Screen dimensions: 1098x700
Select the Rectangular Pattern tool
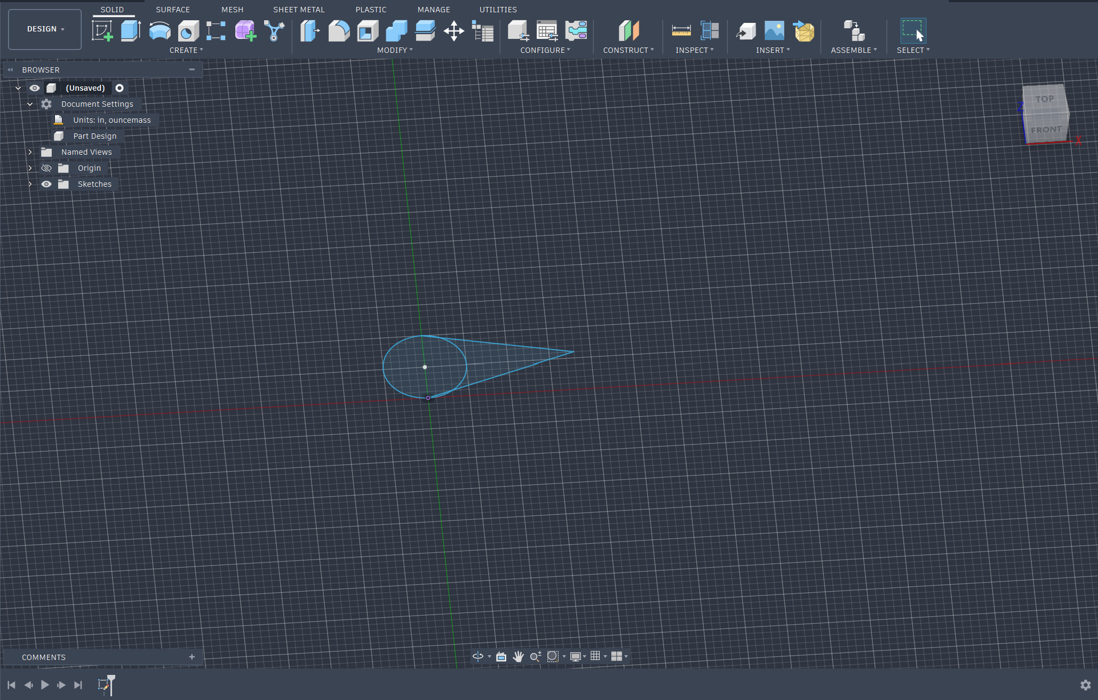[216, 31]
